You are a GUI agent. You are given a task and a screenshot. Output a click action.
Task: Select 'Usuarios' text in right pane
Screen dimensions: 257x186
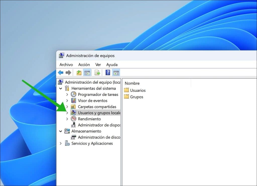tap(138, 90)
